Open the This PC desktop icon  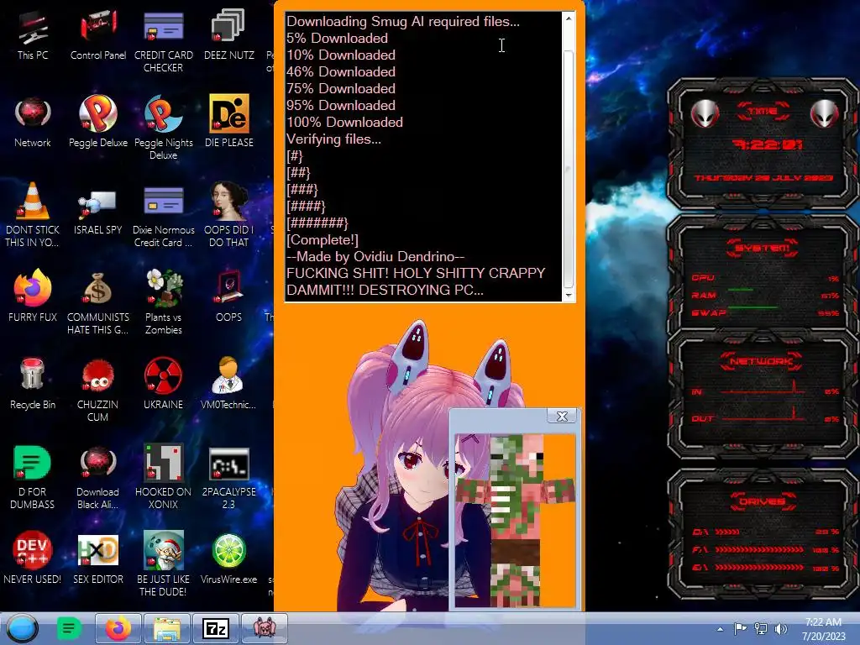tap(33, 34)
